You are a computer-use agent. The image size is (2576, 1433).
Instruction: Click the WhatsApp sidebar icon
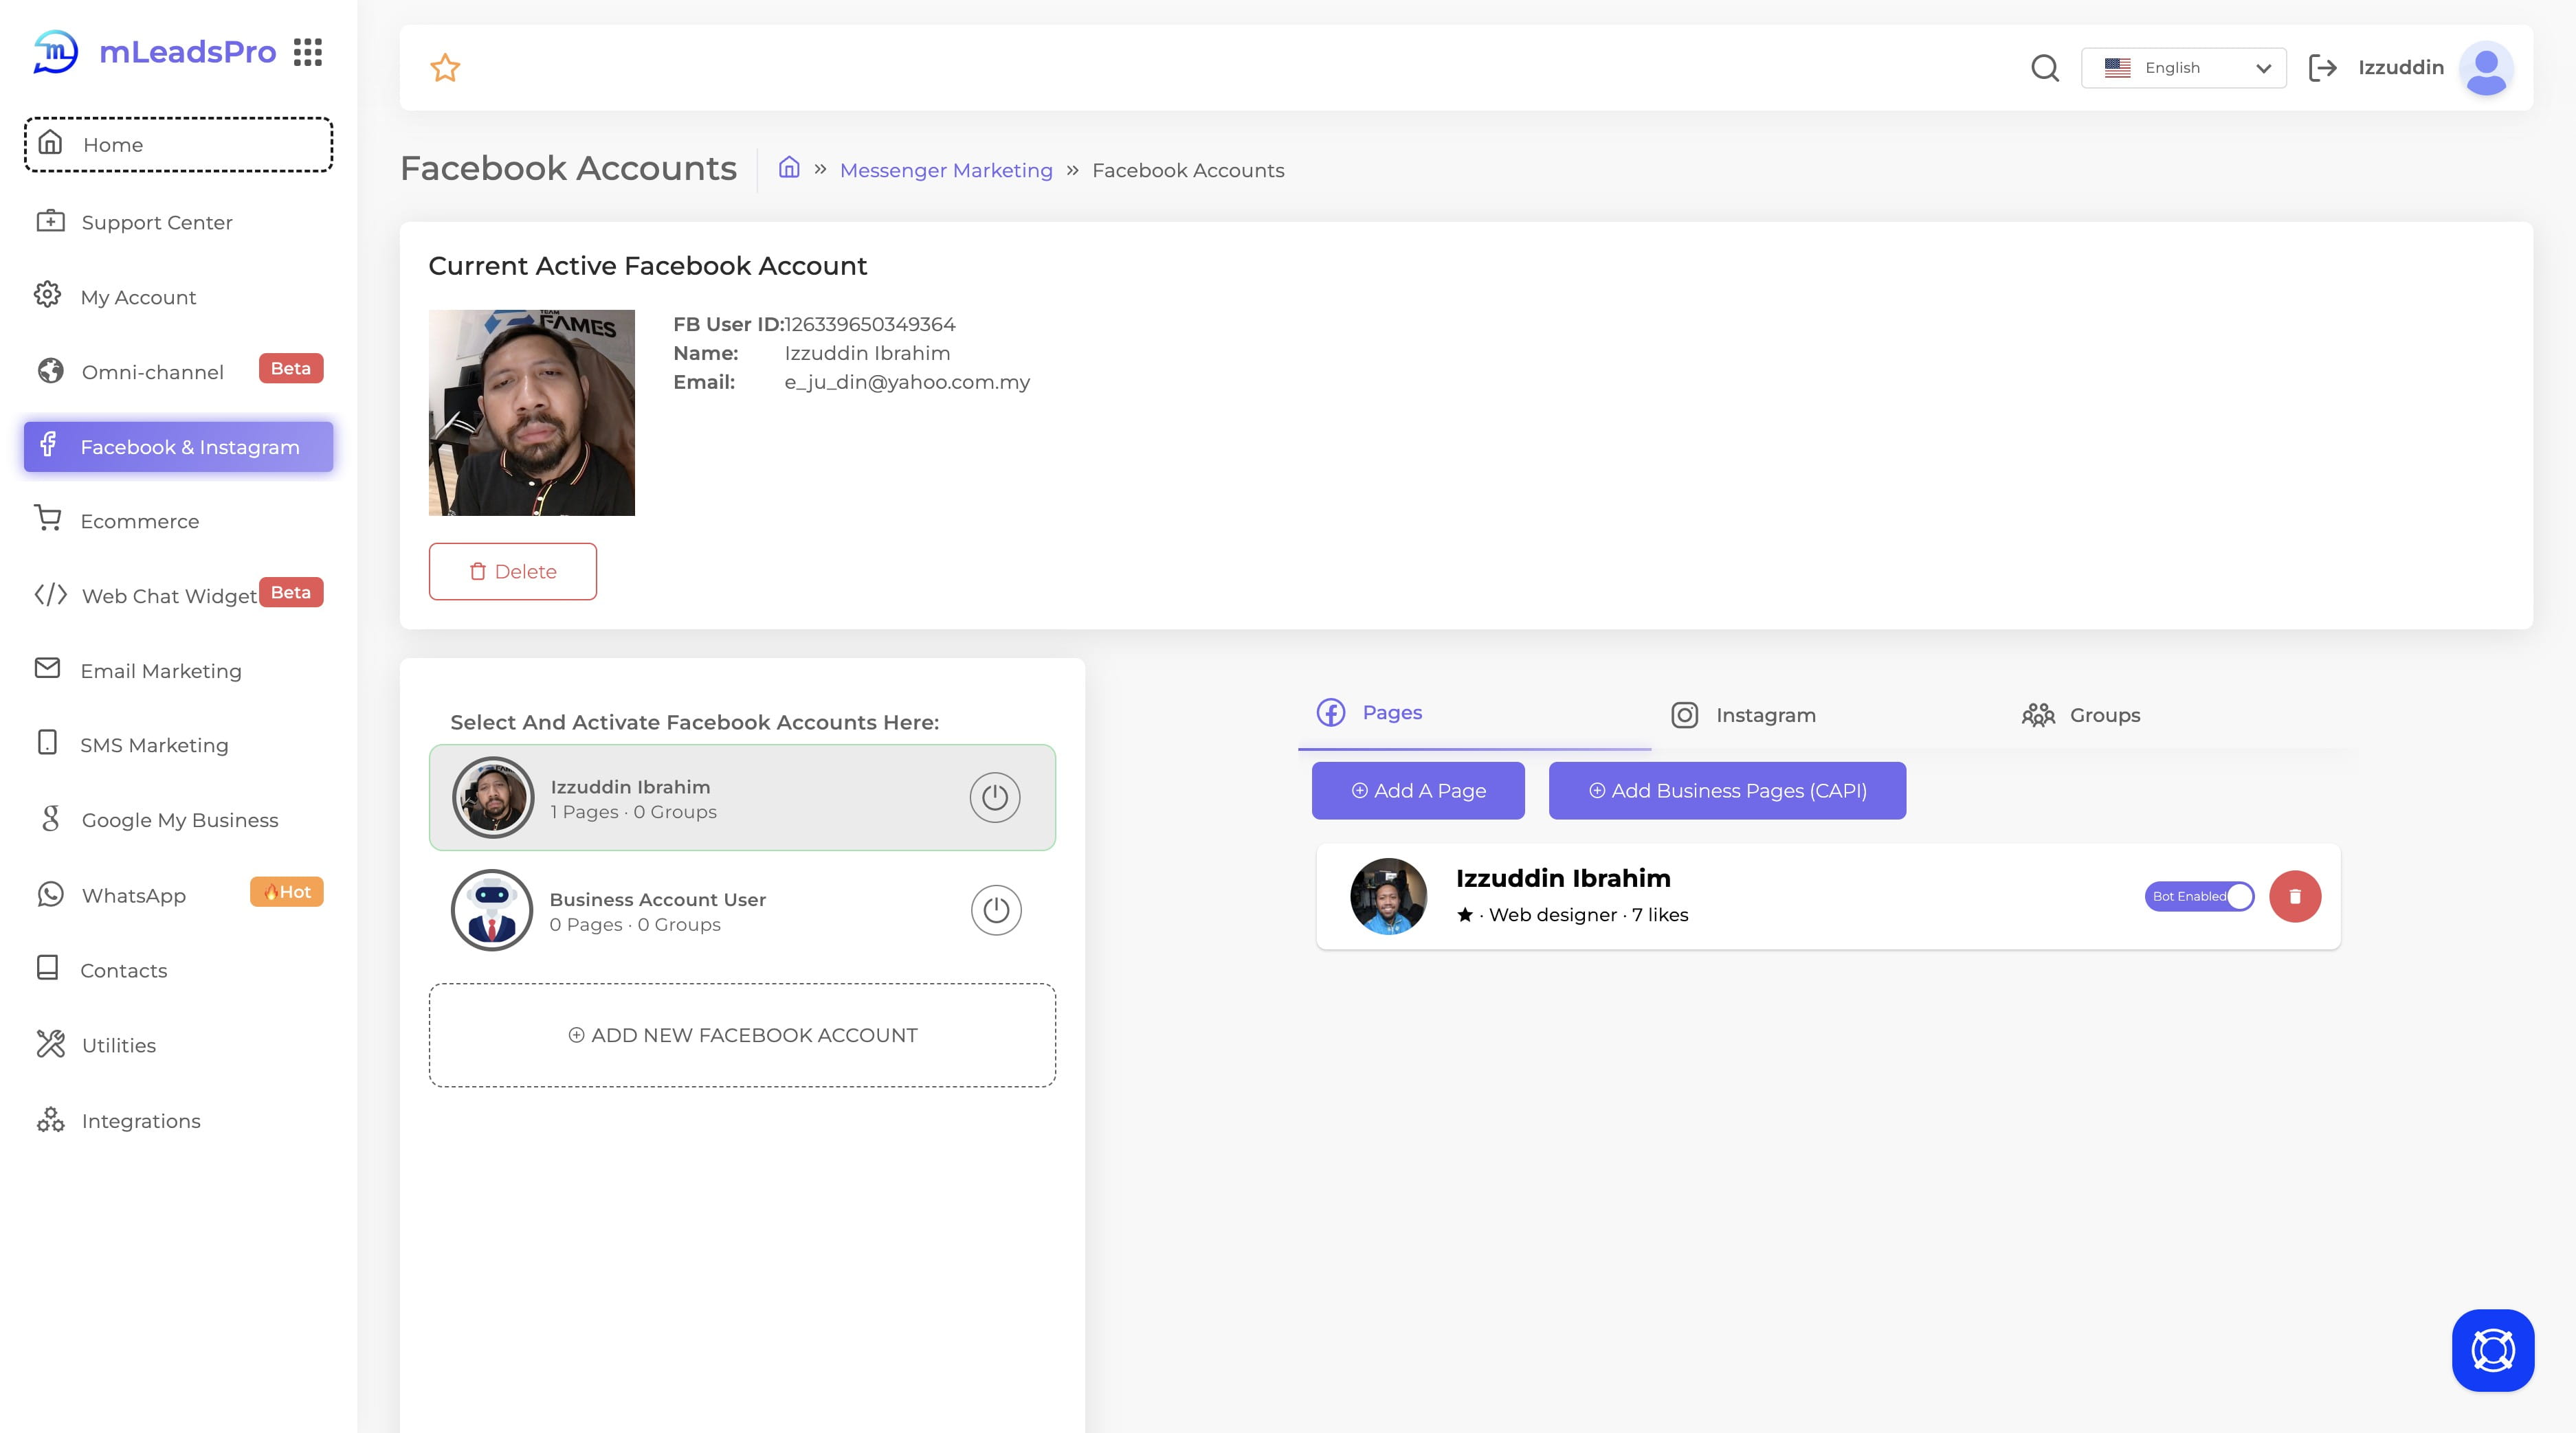(x=51, y=893)
